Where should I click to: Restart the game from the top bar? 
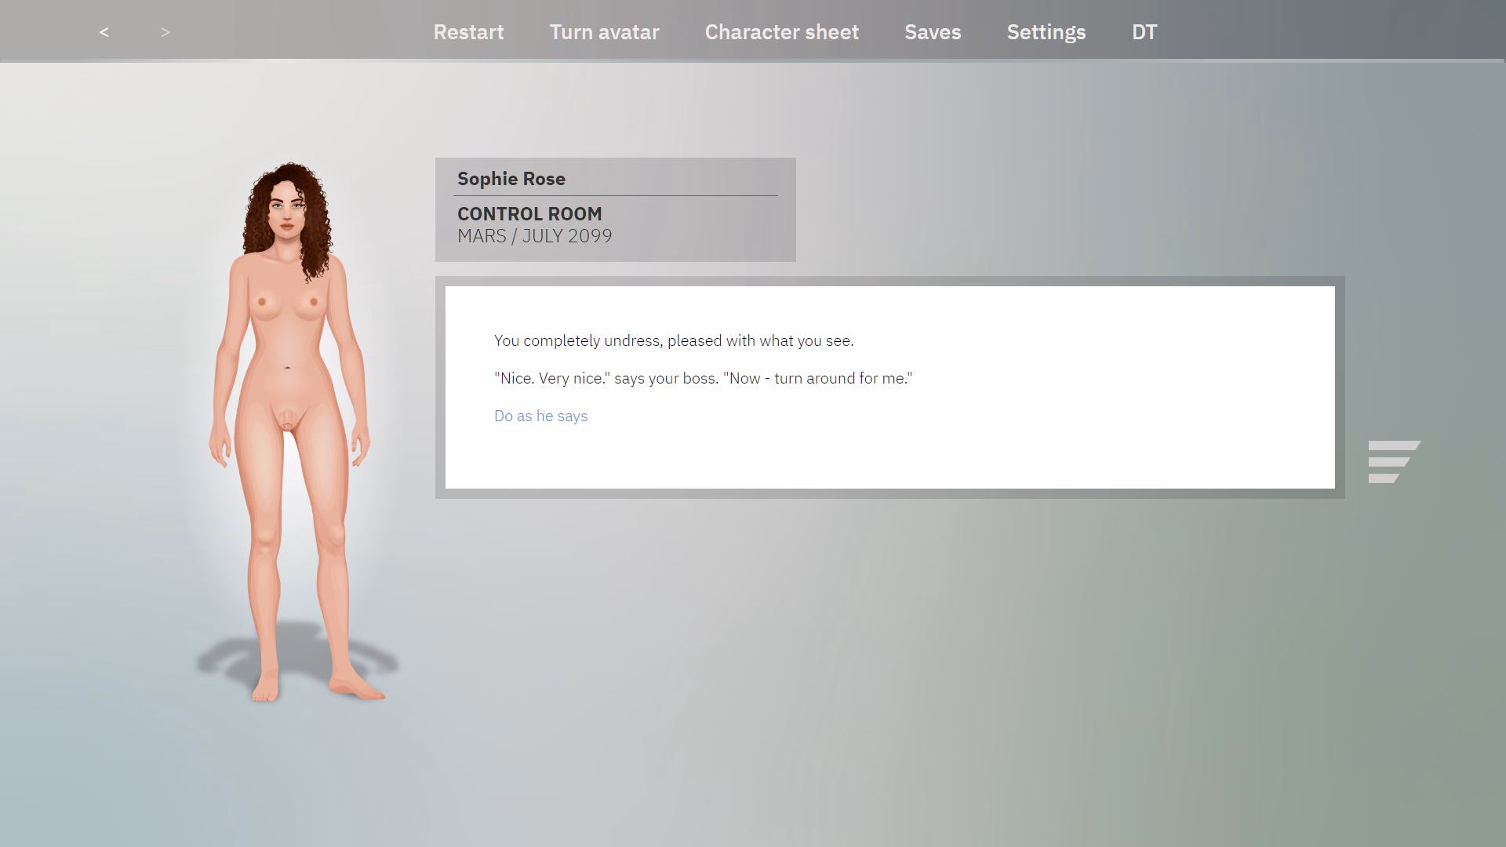pyautogui.click(x=468, y=32)
